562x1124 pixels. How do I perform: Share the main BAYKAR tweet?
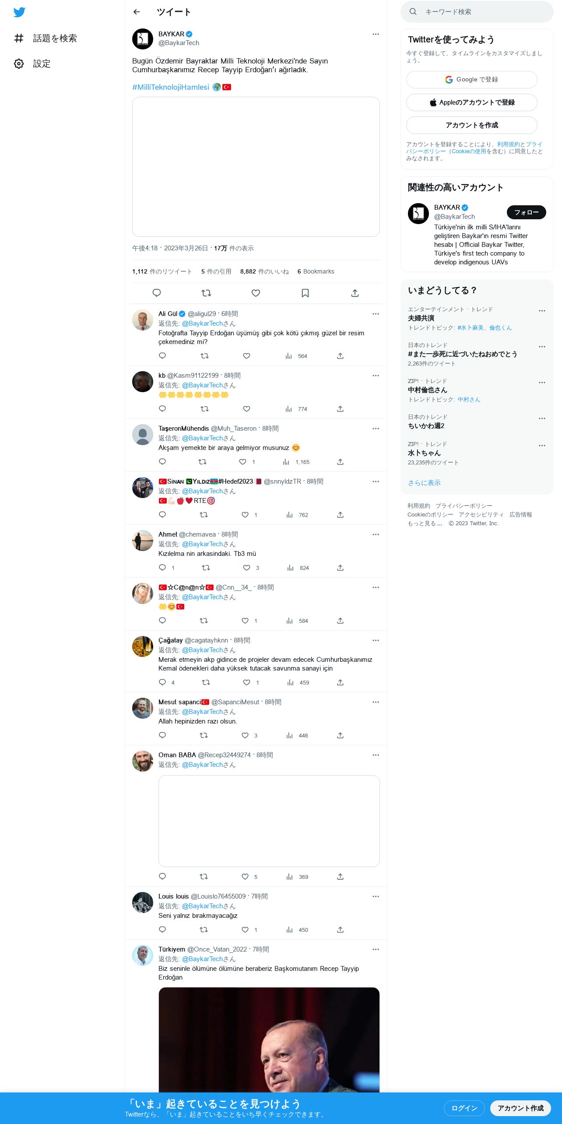point(355,293)
